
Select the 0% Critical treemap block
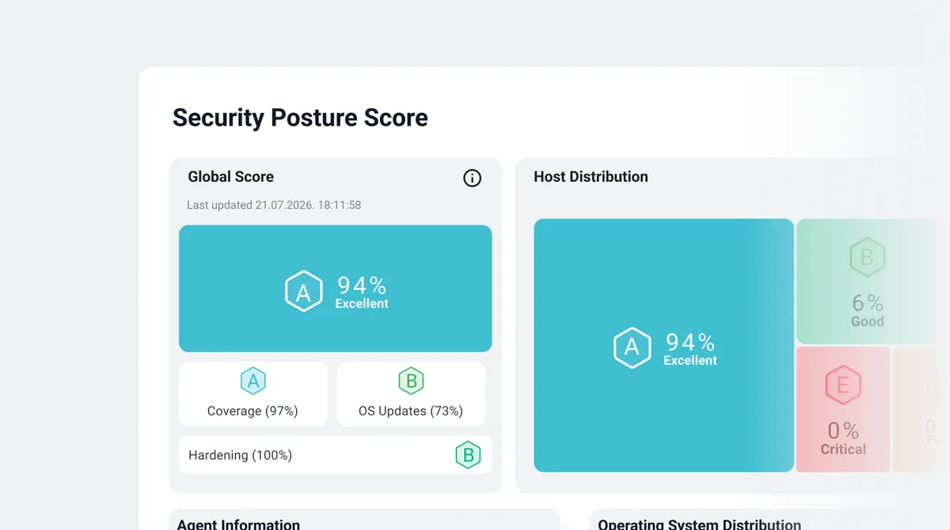pos(843,410)
